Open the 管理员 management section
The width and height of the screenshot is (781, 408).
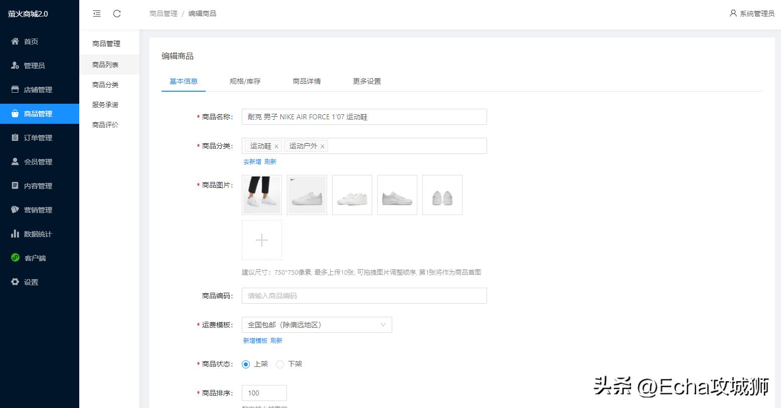[31, 65]
